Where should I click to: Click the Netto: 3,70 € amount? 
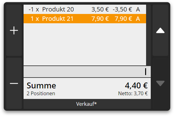133,93
